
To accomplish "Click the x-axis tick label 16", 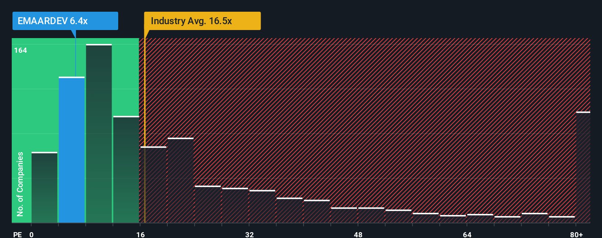I will click(x=141, y=234).
